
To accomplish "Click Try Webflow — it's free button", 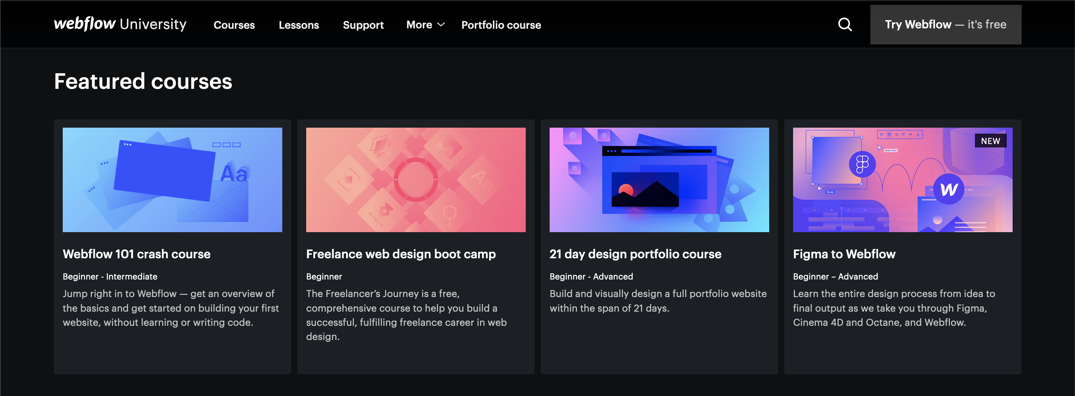I will [x=946, y=25].
